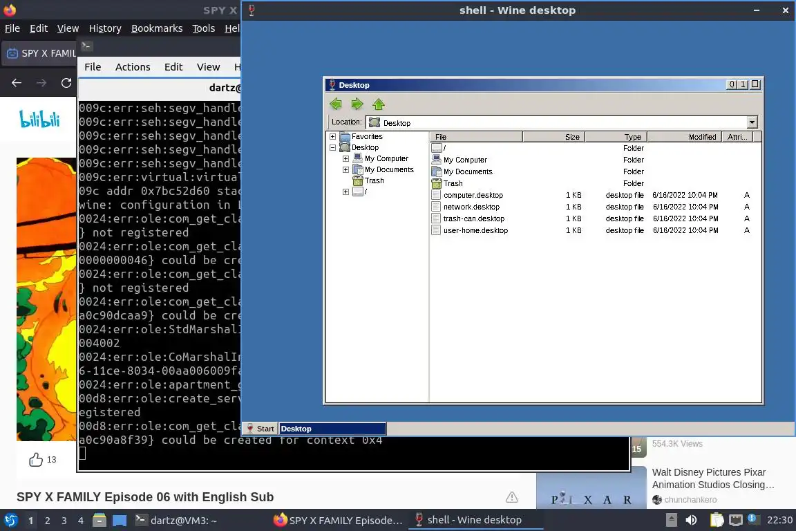Click the bilibili logo
Screen dimensions: 796x531
(x=39, y=119)
